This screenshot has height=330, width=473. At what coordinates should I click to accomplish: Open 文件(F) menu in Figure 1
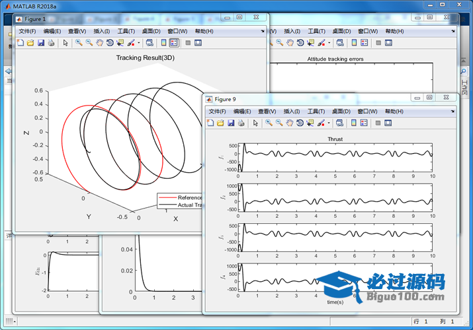27,31
